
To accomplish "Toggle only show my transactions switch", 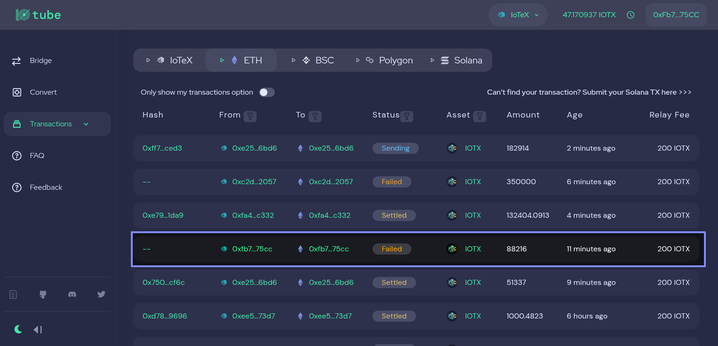I will coord(267,92).
